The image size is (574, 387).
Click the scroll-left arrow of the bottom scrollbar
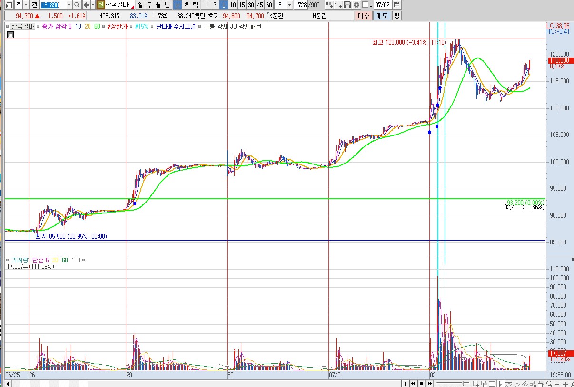(9, 383)
